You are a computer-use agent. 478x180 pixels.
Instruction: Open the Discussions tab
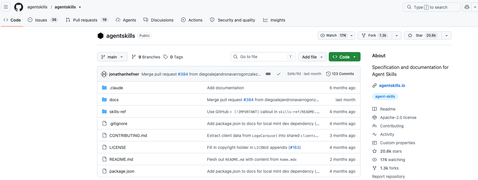158,20
